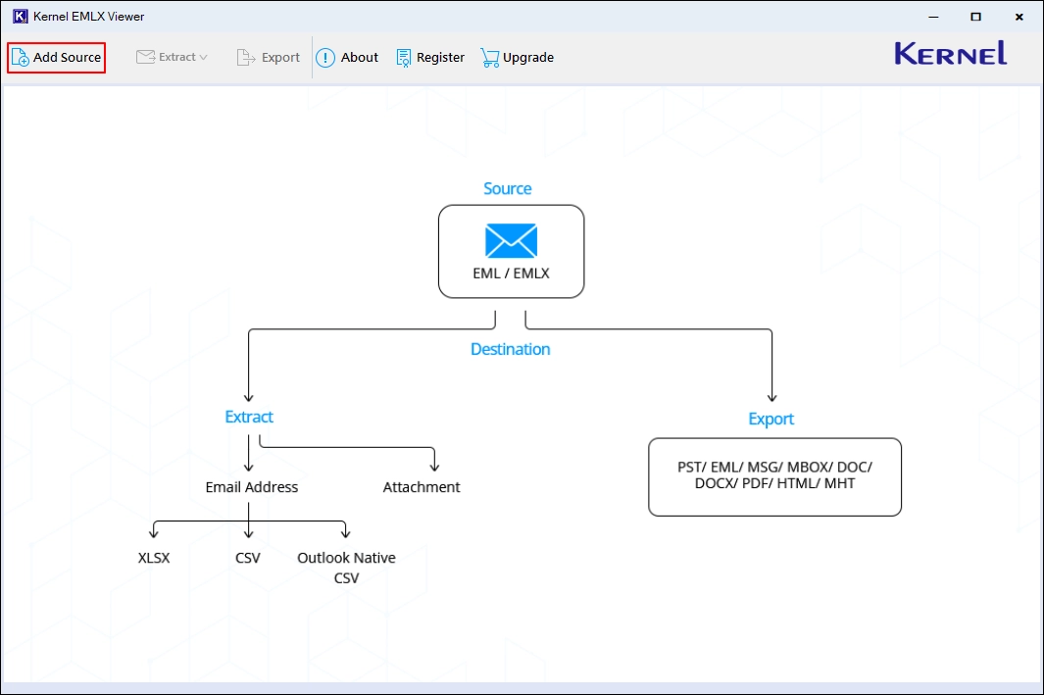Click the Outlook Native CSV text
This screenshot has width=1044, height=695.
tap(346, 568)
